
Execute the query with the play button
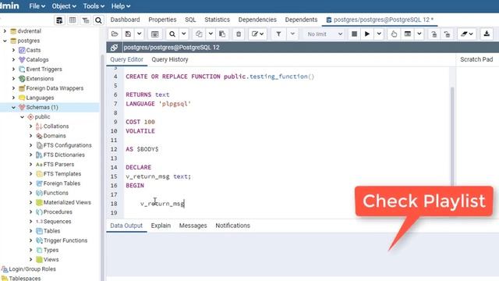(x=367, y=34)
